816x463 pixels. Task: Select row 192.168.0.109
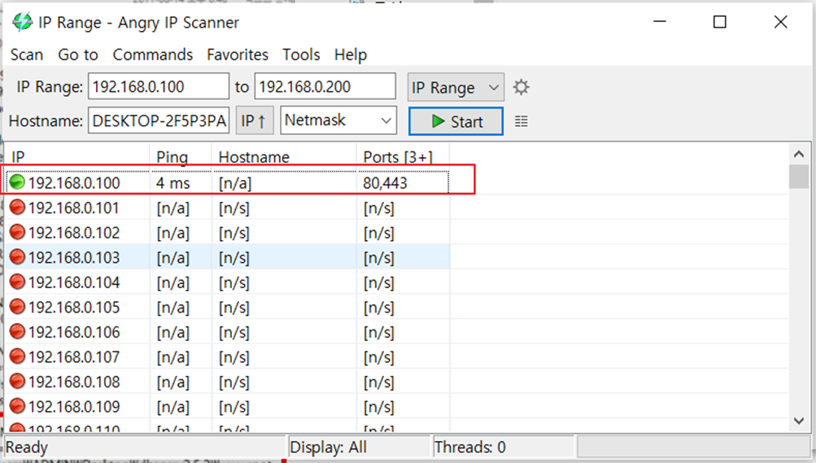click(x=228, y=406)
